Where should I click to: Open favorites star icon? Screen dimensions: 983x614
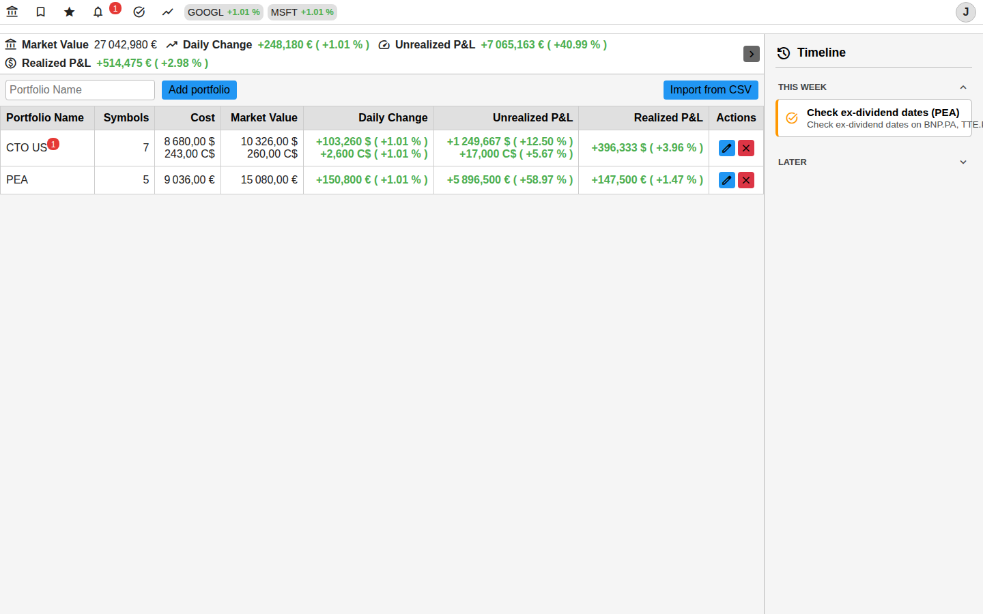pyautogui.click(x=70, y=12)
